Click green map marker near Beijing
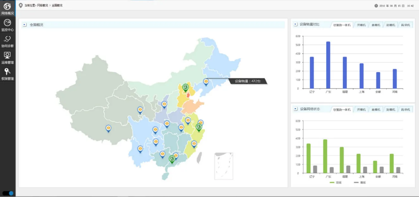Image resolution: width=419 pixels, height=197 pixels. (x=185, y=87)
